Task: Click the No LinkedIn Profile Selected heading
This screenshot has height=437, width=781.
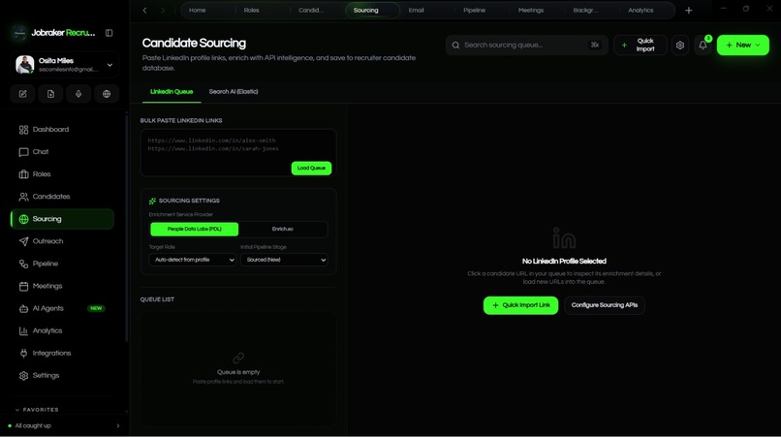Action: click(564, 261)
